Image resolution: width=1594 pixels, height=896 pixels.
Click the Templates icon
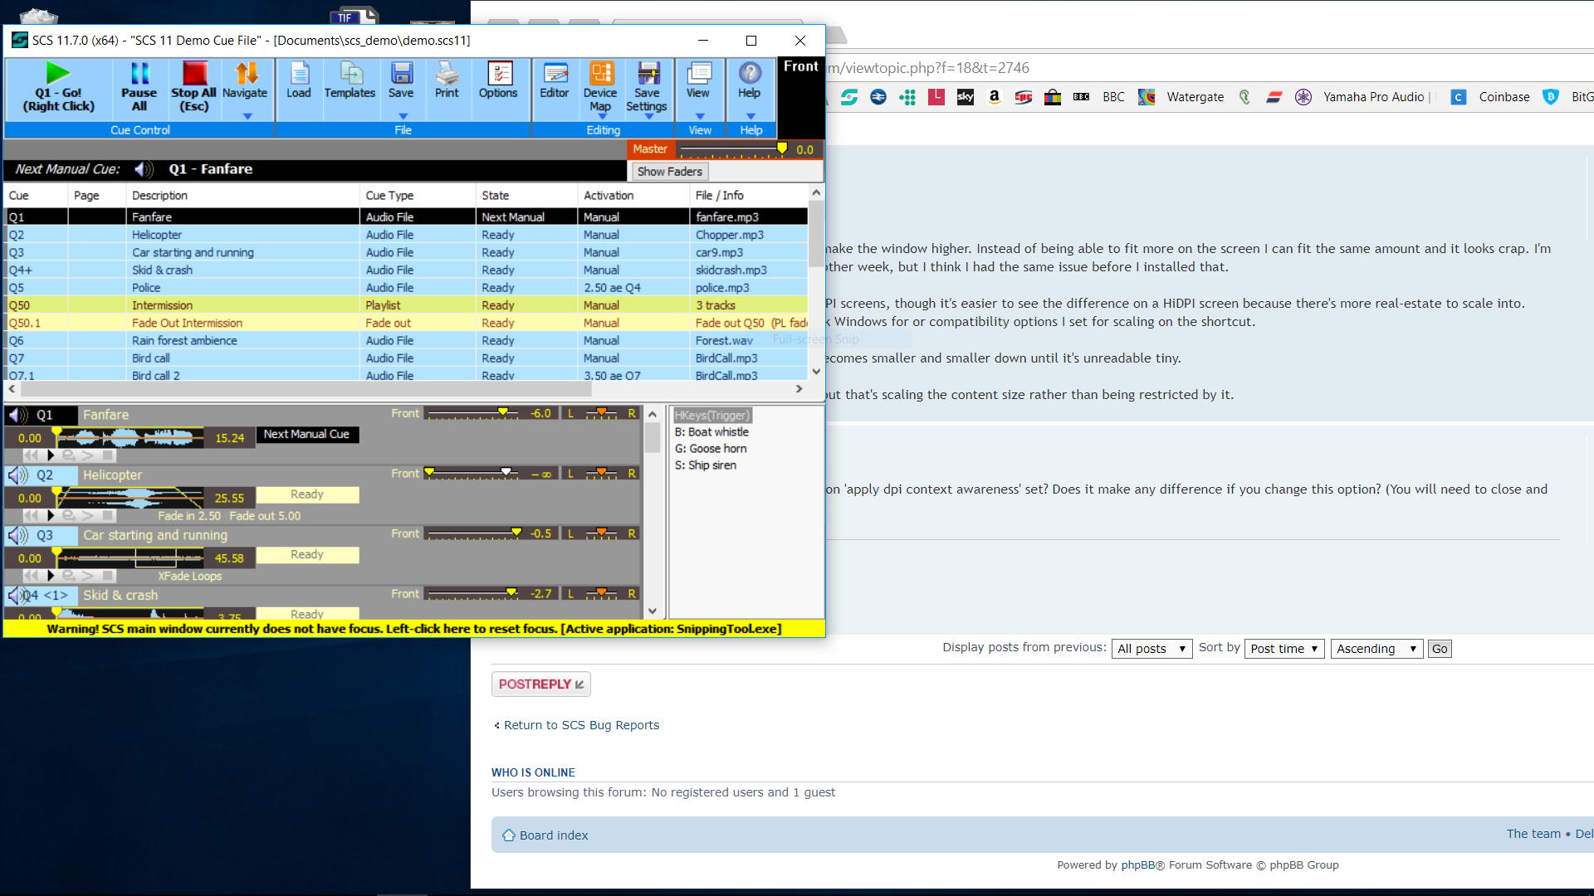tap(350, 75)
